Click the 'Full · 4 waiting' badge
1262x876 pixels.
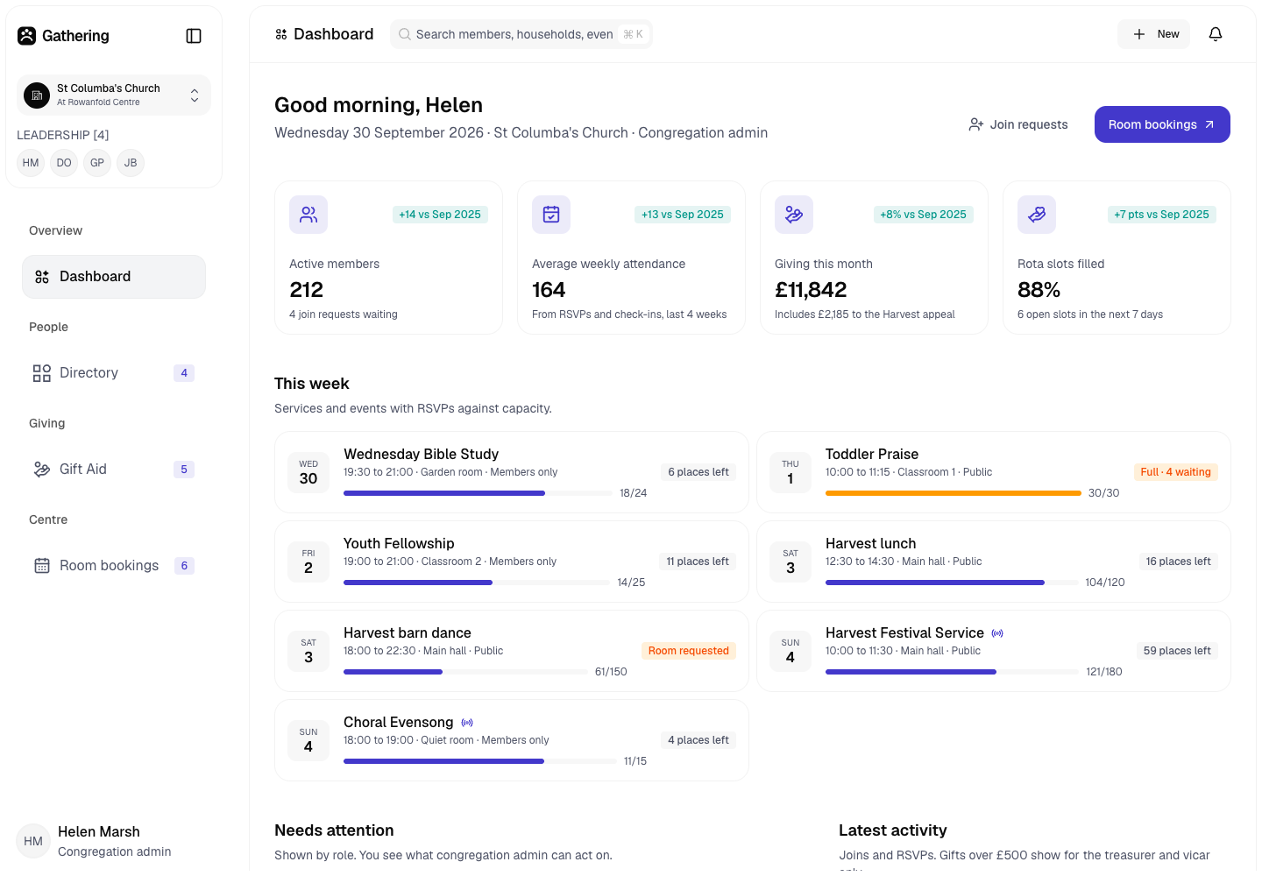coord(1176,472)
